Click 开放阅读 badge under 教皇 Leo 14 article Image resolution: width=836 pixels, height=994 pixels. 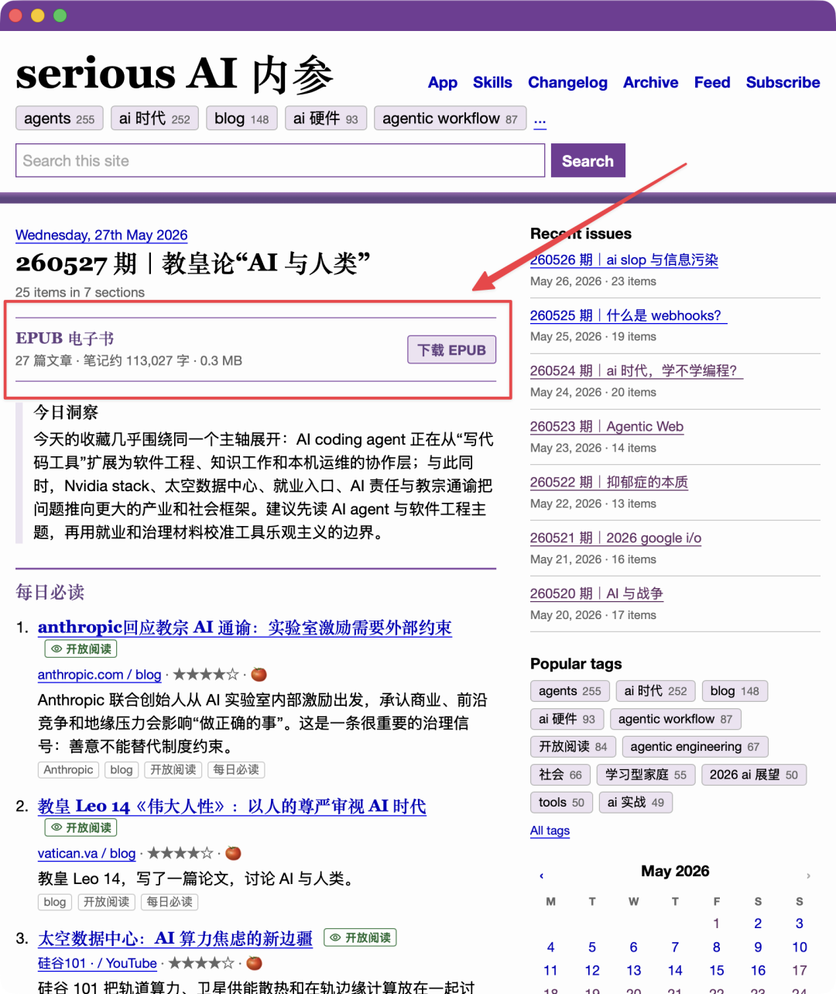(x=81, y=827)
